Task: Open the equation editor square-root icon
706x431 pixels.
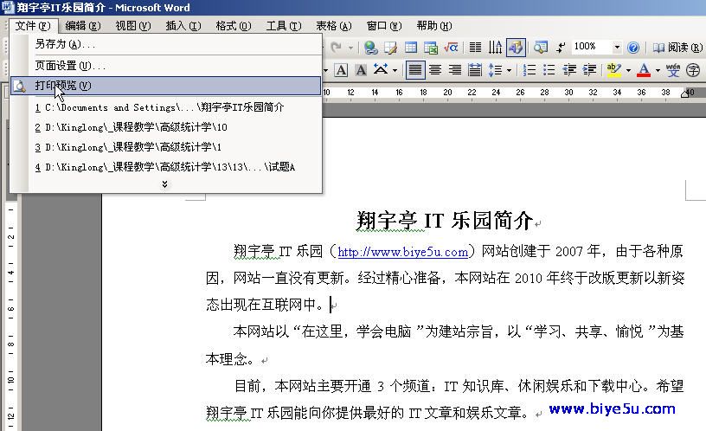Action: tap(451, 48)
